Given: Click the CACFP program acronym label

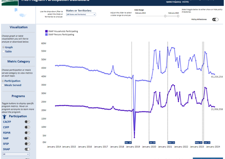Looking at the screenshot, I should click(x=7, y=122).
